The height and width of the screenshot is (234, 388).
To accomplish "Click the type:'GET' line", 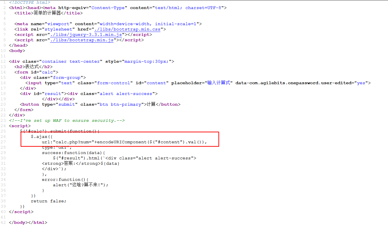I will (x=57, y=147).
